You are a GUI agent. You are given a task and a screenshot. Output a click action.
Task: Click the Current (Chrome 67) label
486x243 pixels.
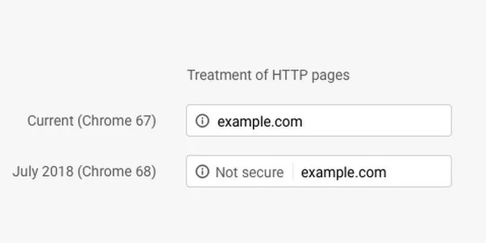point(92,121)
